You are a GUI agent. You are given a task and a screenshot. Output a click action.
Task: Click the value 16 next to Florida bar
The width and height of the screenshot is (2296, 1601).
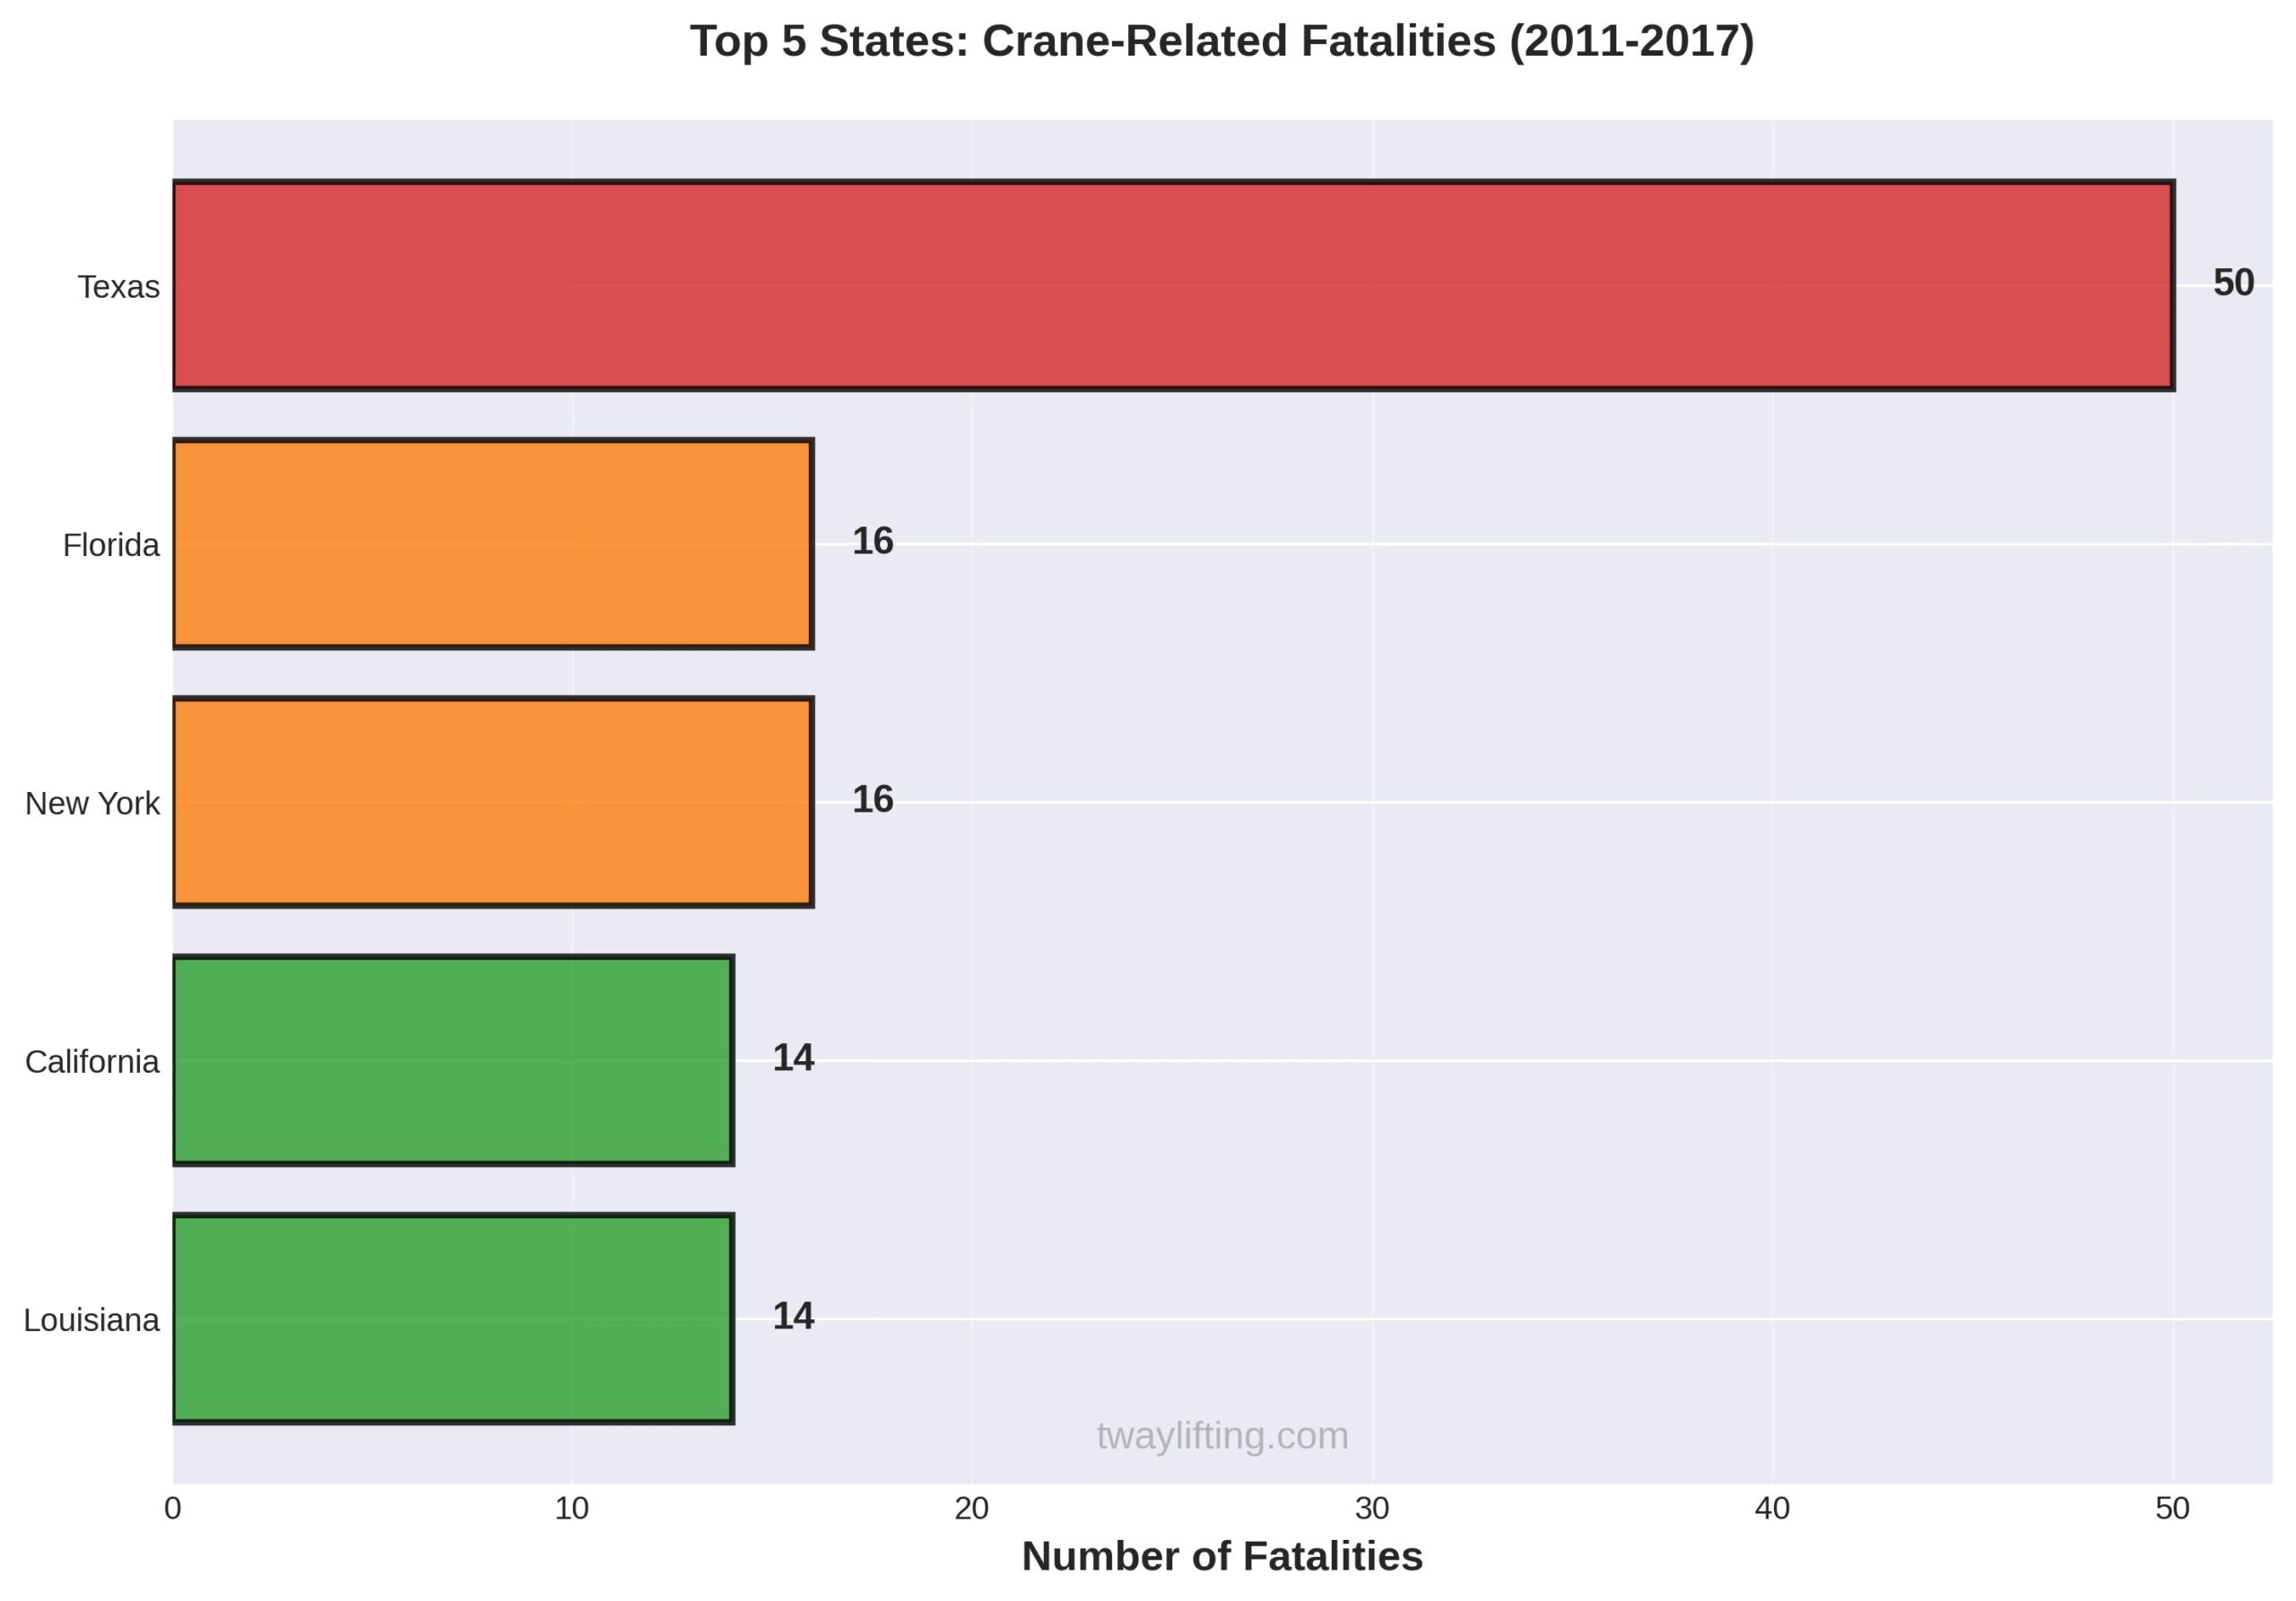(872, 541)
